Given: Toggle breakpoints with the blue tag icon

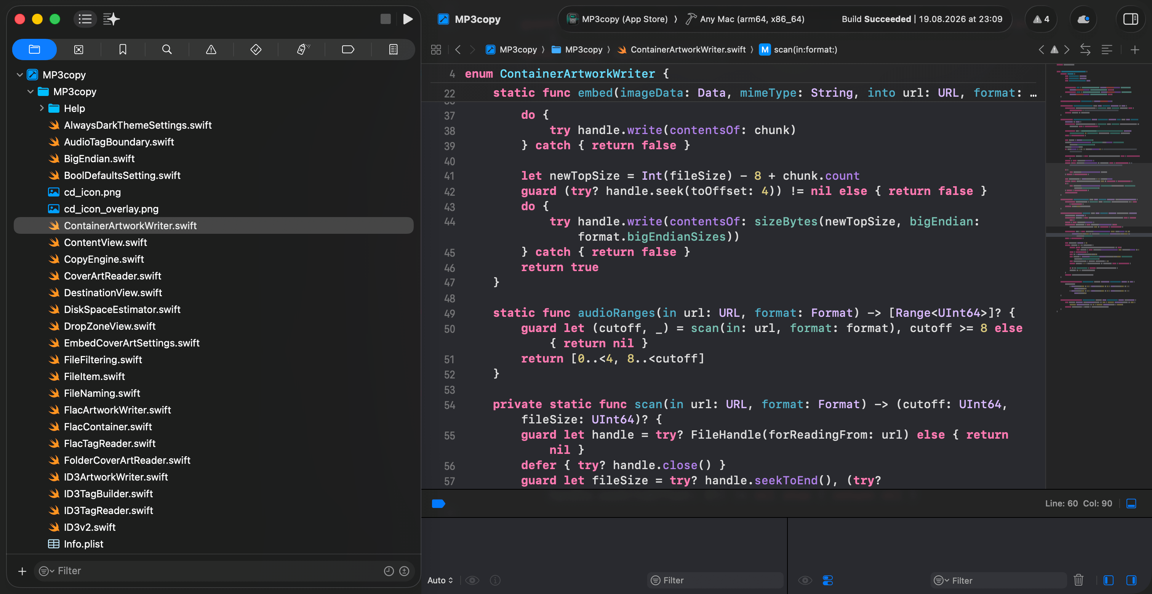Looking at the screenshot, I should point(438,504).
